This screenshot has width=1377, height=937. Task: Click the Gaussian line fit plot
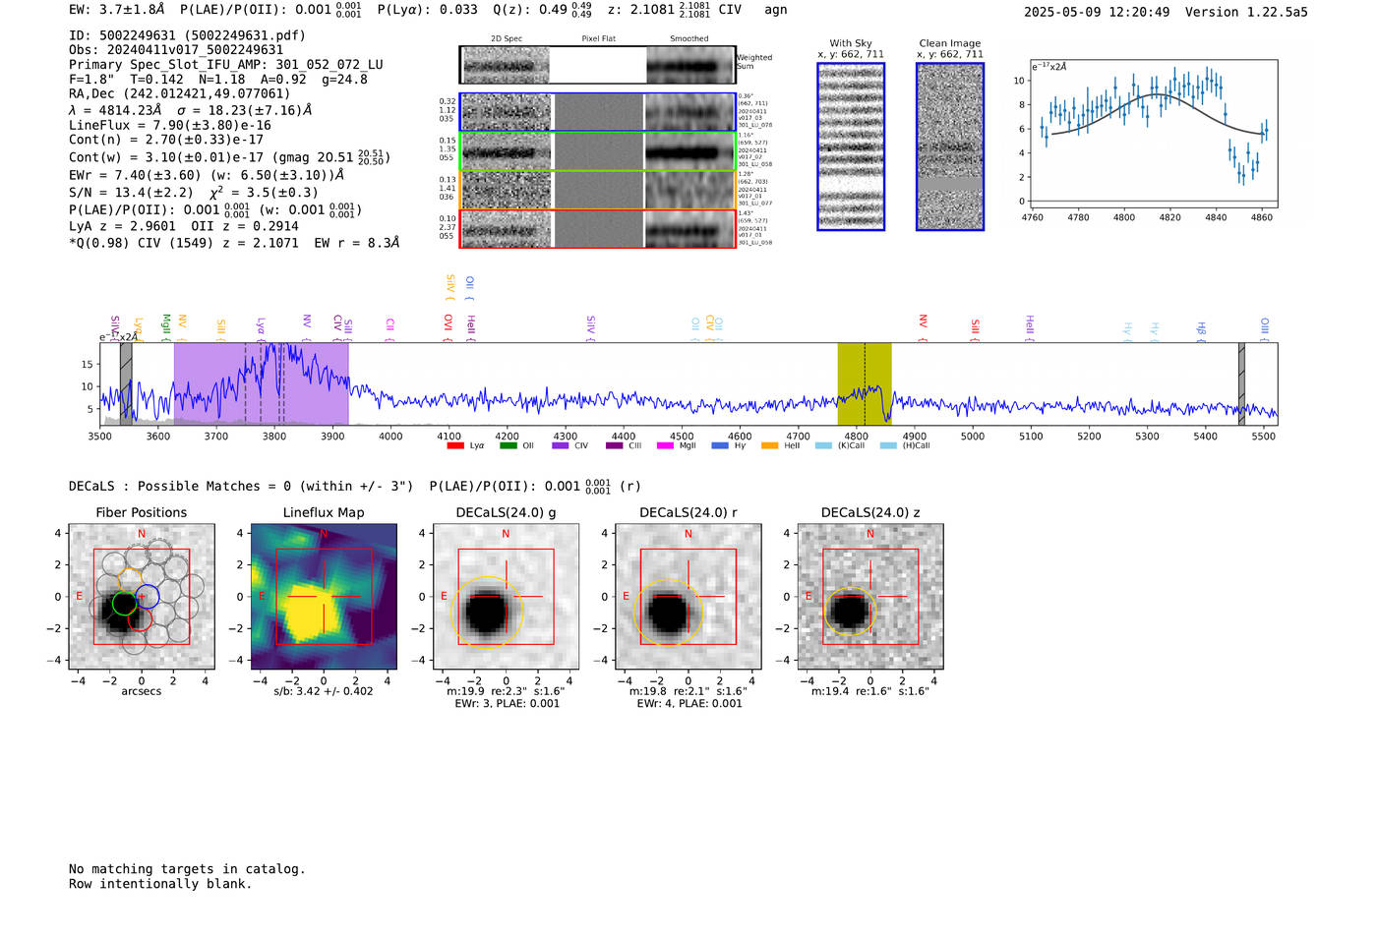click(1154, 134)
